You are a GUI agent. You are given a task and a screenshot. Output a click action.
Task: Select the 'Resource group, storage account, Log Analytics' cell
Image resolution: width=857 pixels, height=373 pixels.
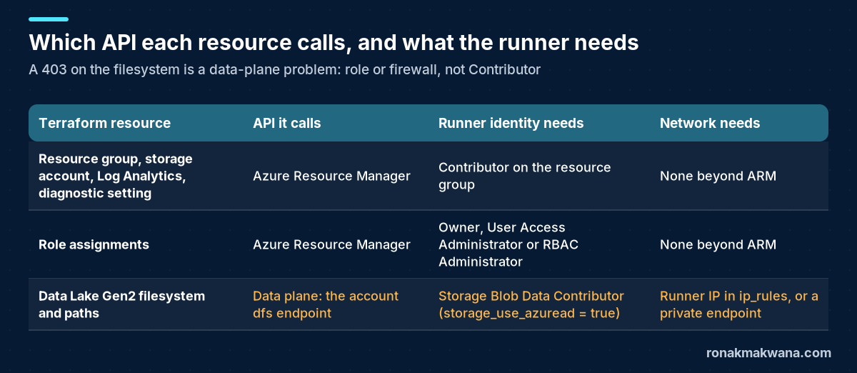116,176
